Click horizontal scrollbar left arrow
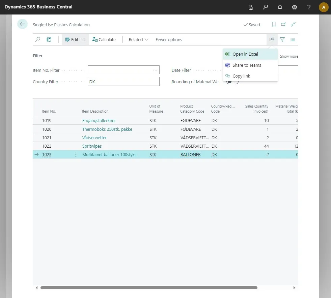331x298 pixels. click(x=37, y=288)
